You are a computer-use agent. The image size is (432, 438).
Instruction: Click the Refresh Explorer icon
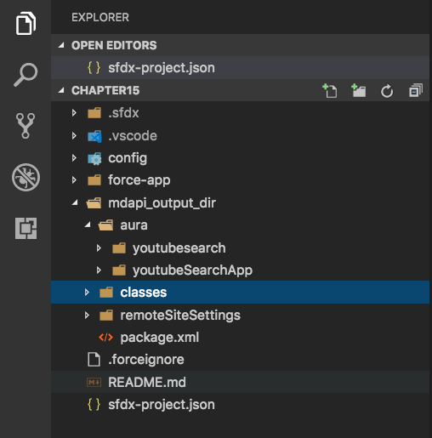point(387,91)
